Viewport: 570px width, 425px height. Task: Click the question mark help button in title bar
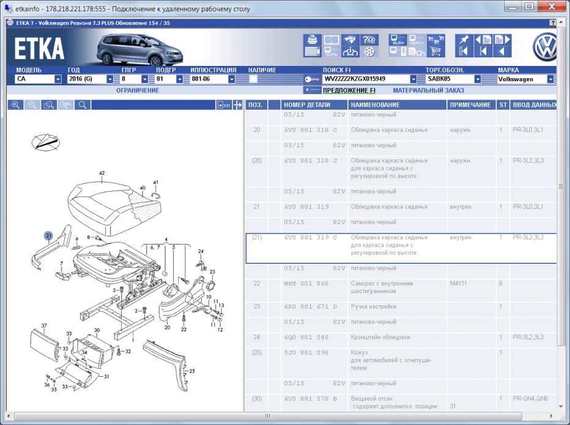click(552, 23)
